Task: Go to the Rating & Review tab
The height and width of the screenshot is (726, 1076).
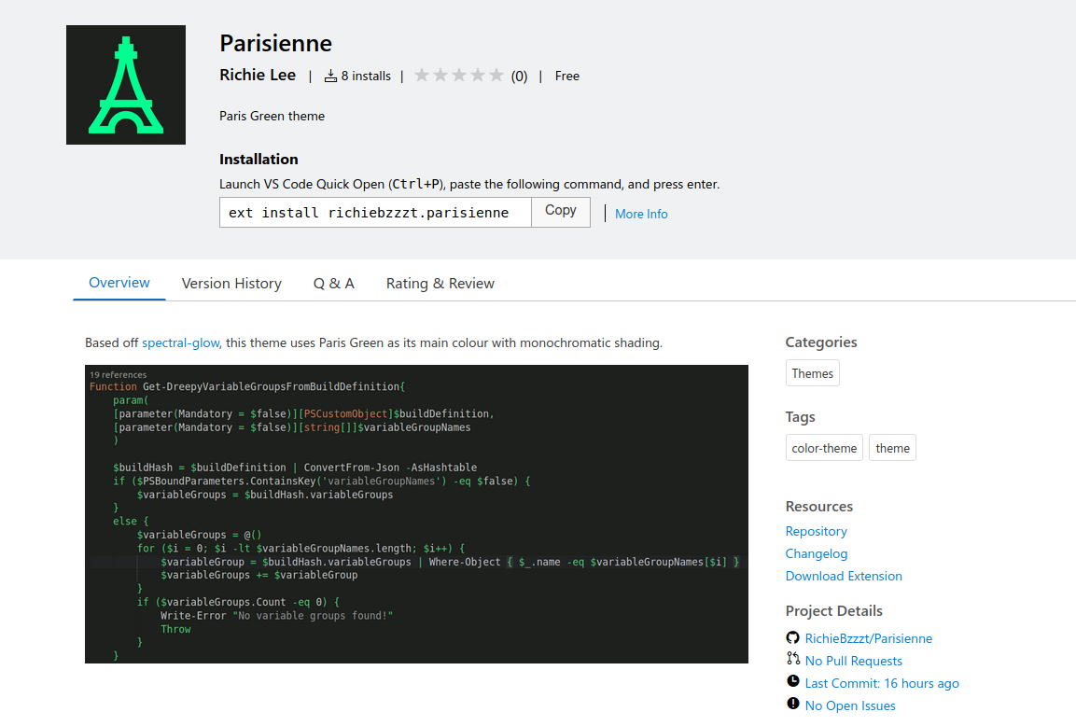Action: pos(440,284)
